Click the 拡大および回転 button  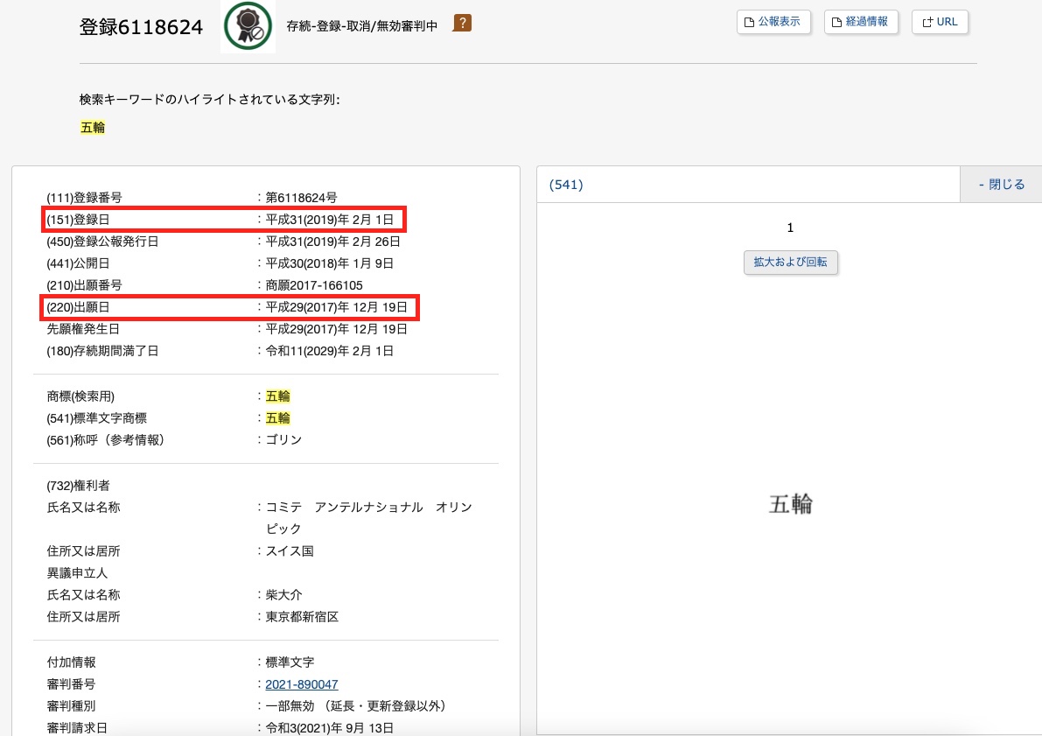(790, 262)
